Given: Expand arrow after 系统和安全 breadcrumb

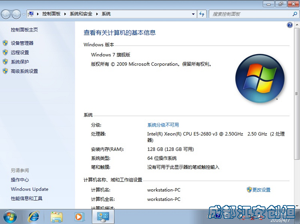Looking at the screenshot, I should pos(97,14).
